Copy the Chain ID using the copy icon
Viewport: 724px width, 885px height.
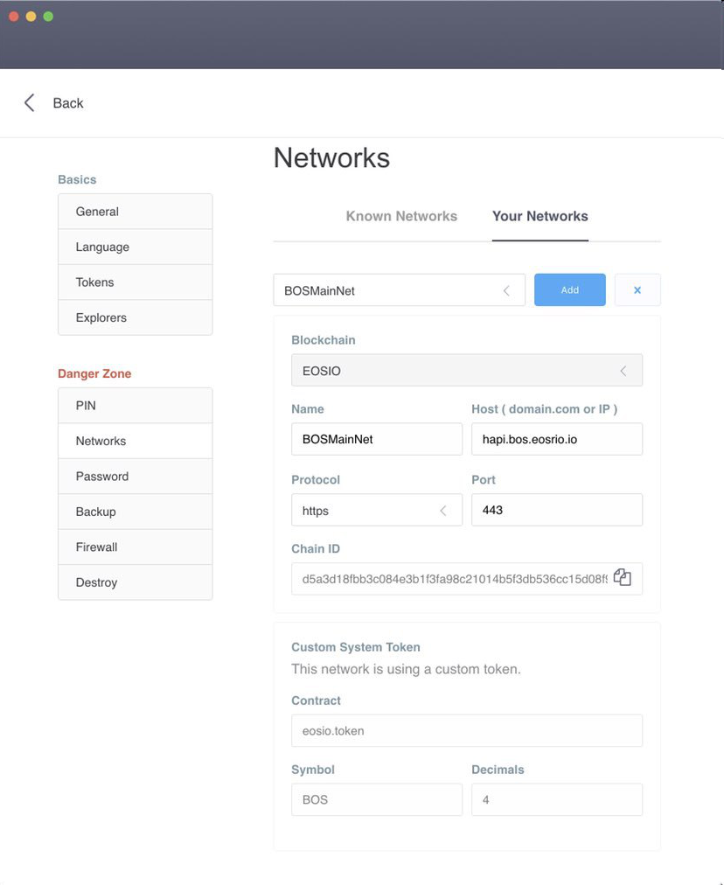click(623, 577)
